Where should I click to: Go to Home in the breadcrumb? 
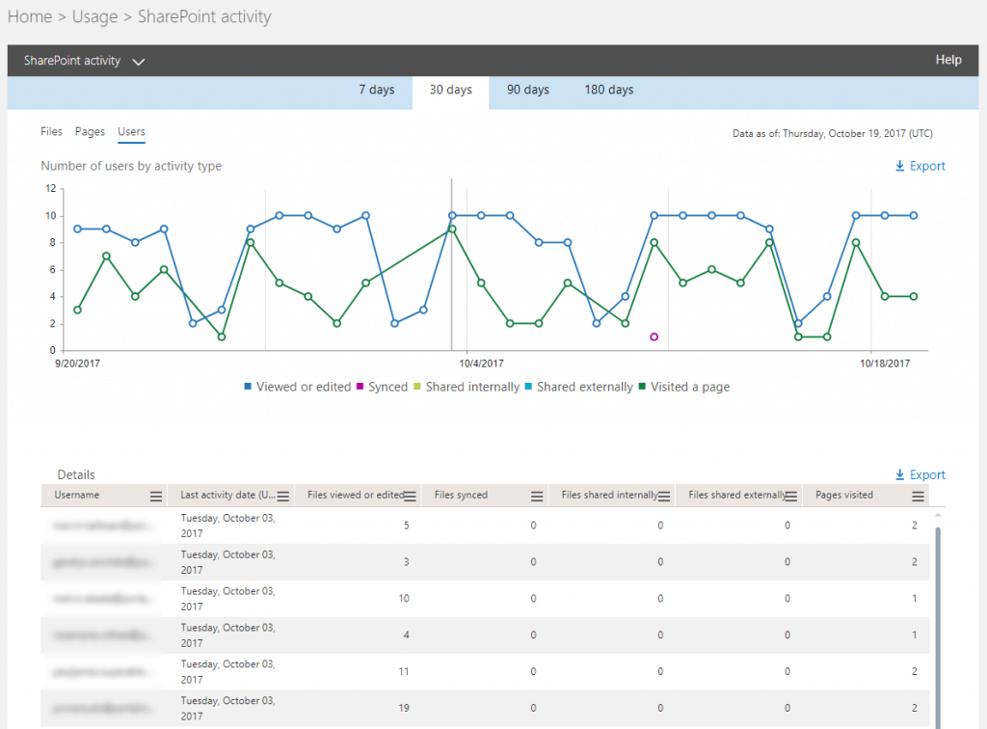click(x=30, y=17)
